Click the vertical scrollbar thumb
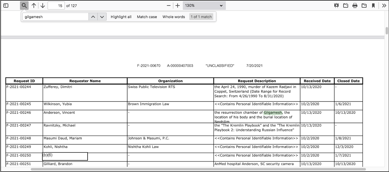Screen dimensions: 389x172 point(387,31)
